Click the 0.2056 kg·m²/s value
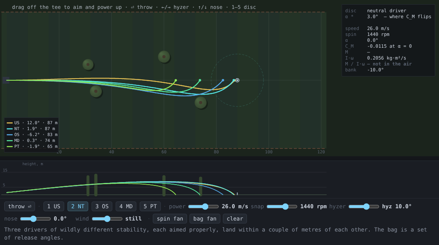The image size is (439, 245). point(387,58)
